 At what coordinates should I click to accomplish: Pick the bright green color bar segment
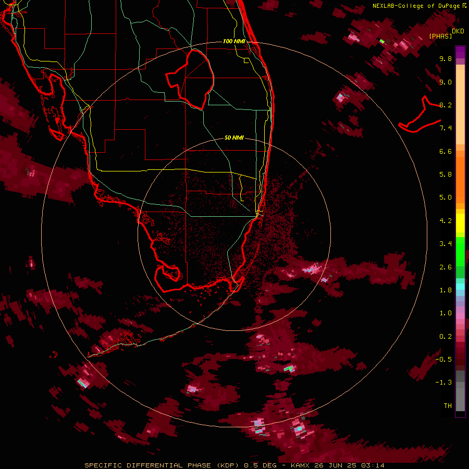pos(460,251)
